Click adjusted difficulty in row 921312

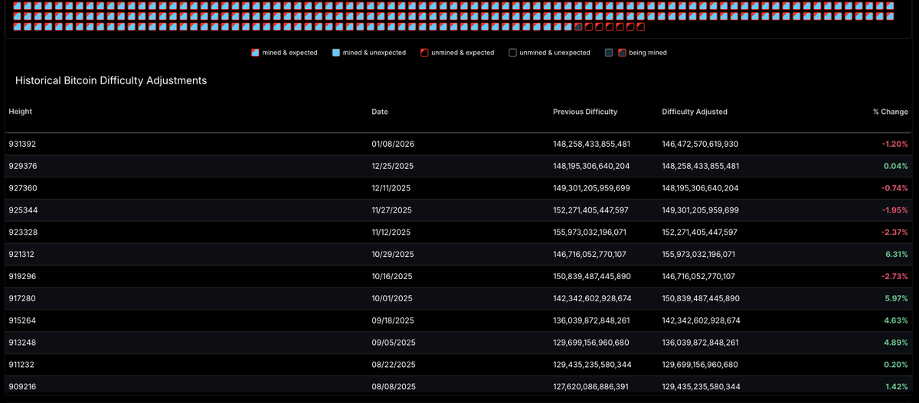(698, 255)
